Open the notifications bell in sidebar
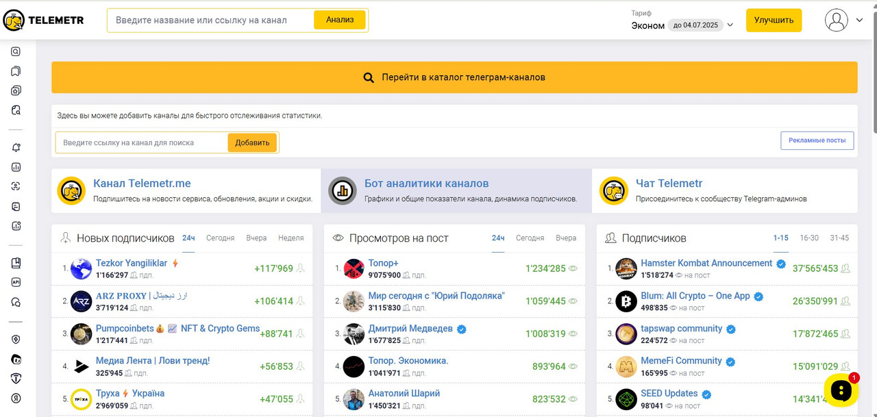This screenshot has width=877, height=417. click(x=16, y=147)
